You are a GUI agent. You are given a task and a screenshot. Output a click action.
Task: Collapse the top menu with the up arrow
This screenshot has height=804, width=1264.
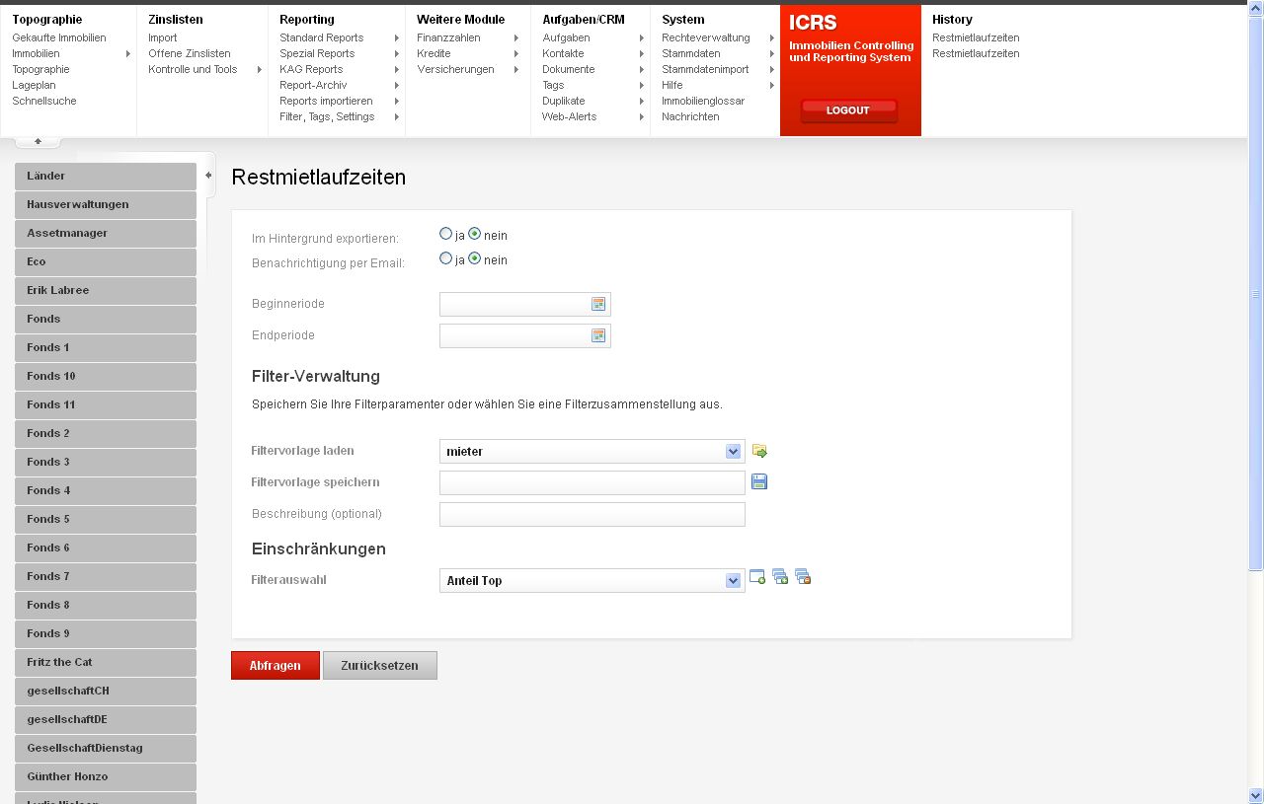pos(39,142)
